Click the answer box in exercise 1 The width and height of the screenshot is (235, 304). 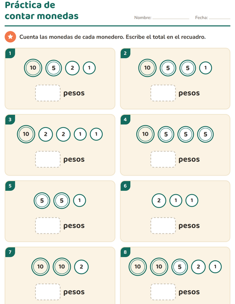coord(47,93)
